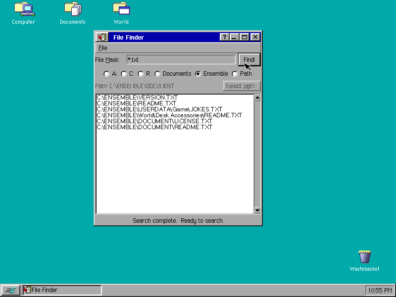Open the Documents desktop folder
396x297 pixels.
[73, 13]
